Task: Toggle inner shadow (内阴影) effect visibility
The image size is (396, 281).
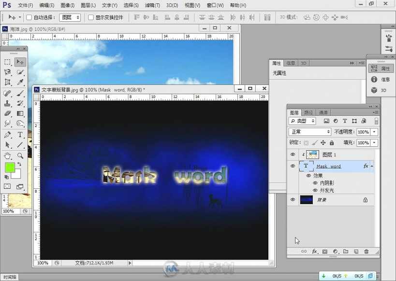Action: 315,183
